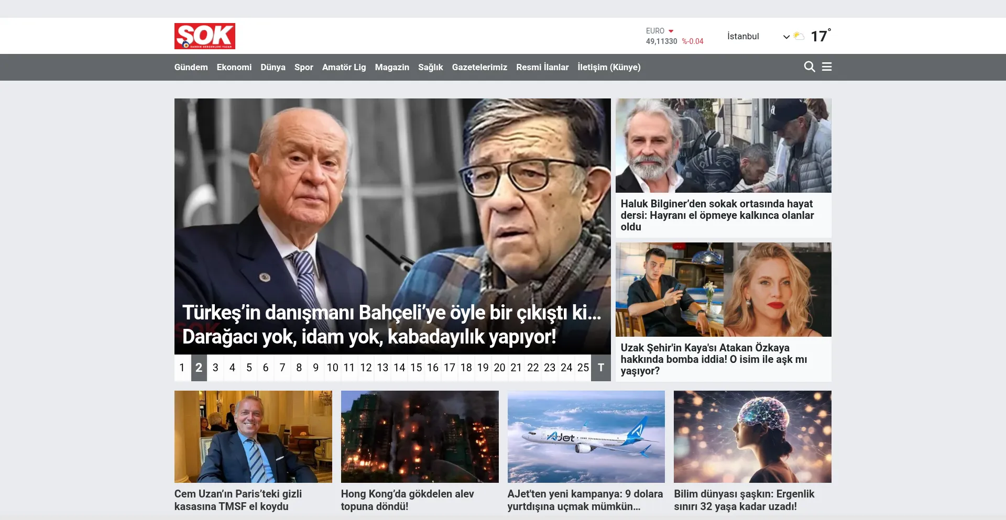Click the red EURO down-arrow indicator
This screenshot has height=520, width=1006.
point(671,31)
